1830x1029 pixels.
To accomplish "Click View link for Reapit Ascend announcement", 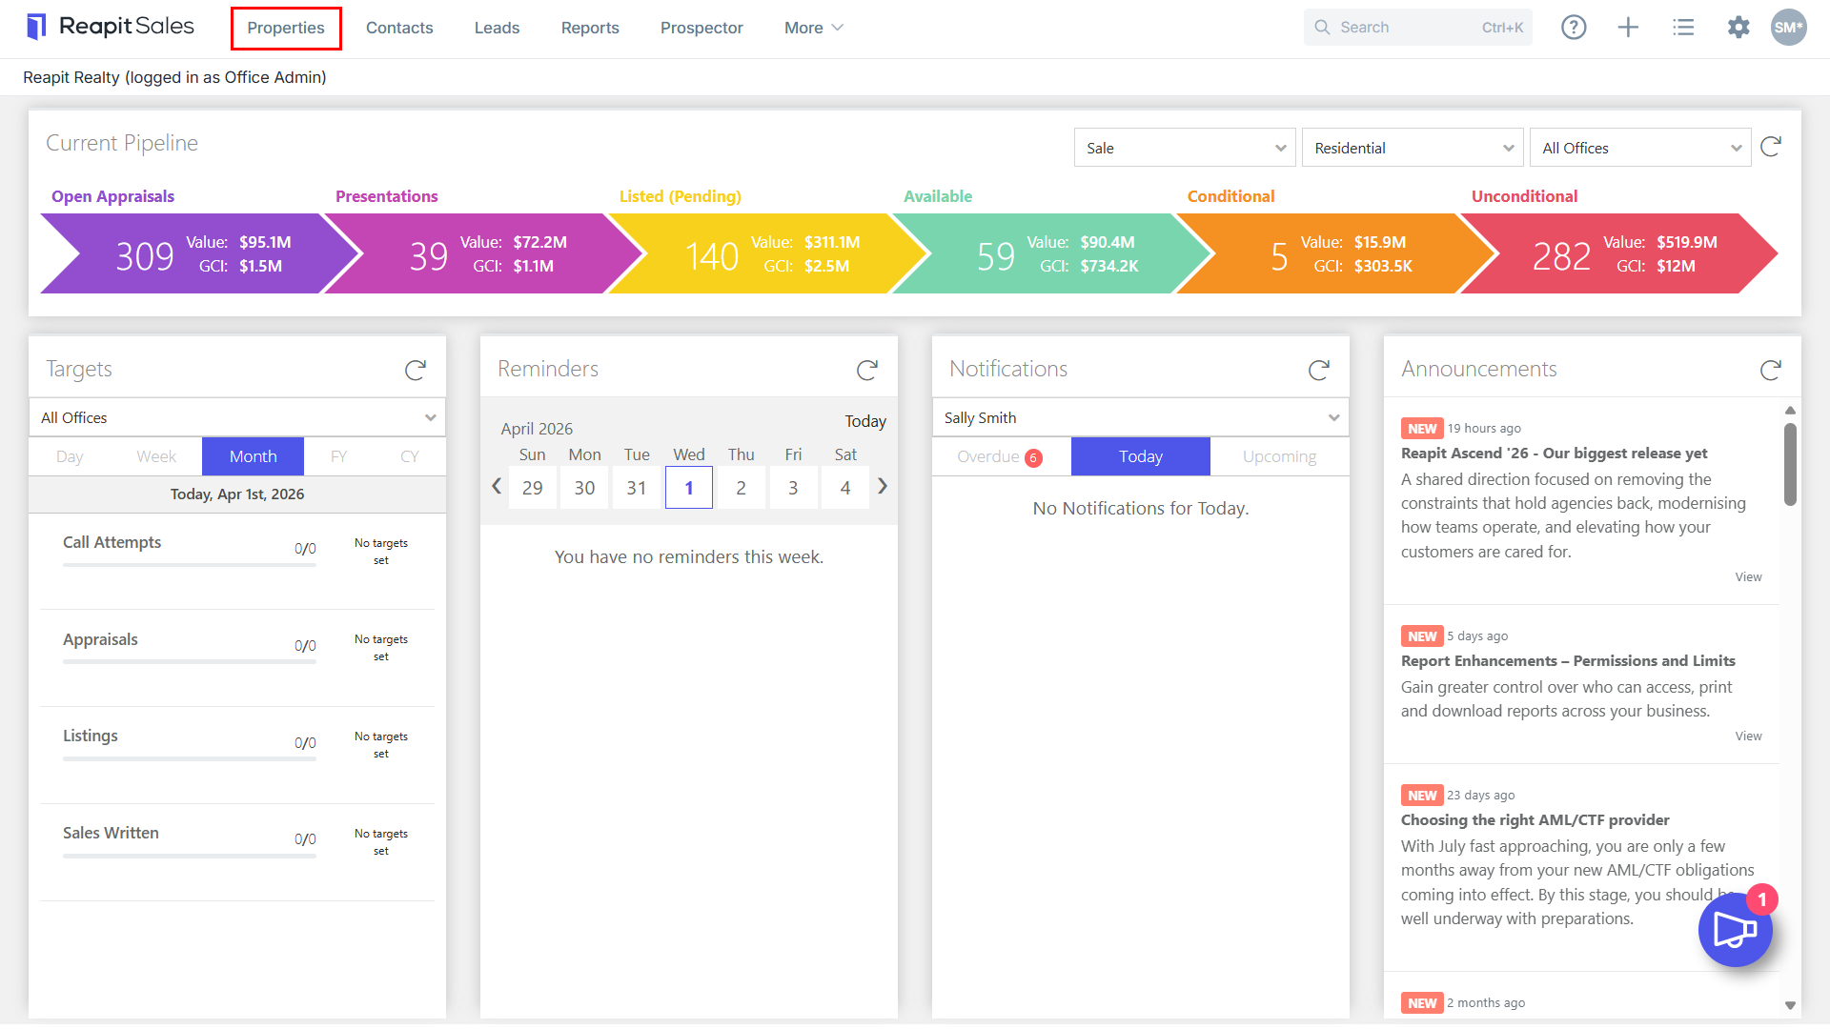I will 1748,576.
